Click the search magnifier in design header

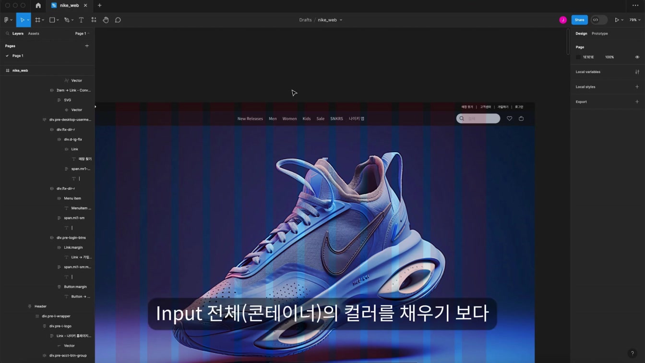(x=462, y=119)
